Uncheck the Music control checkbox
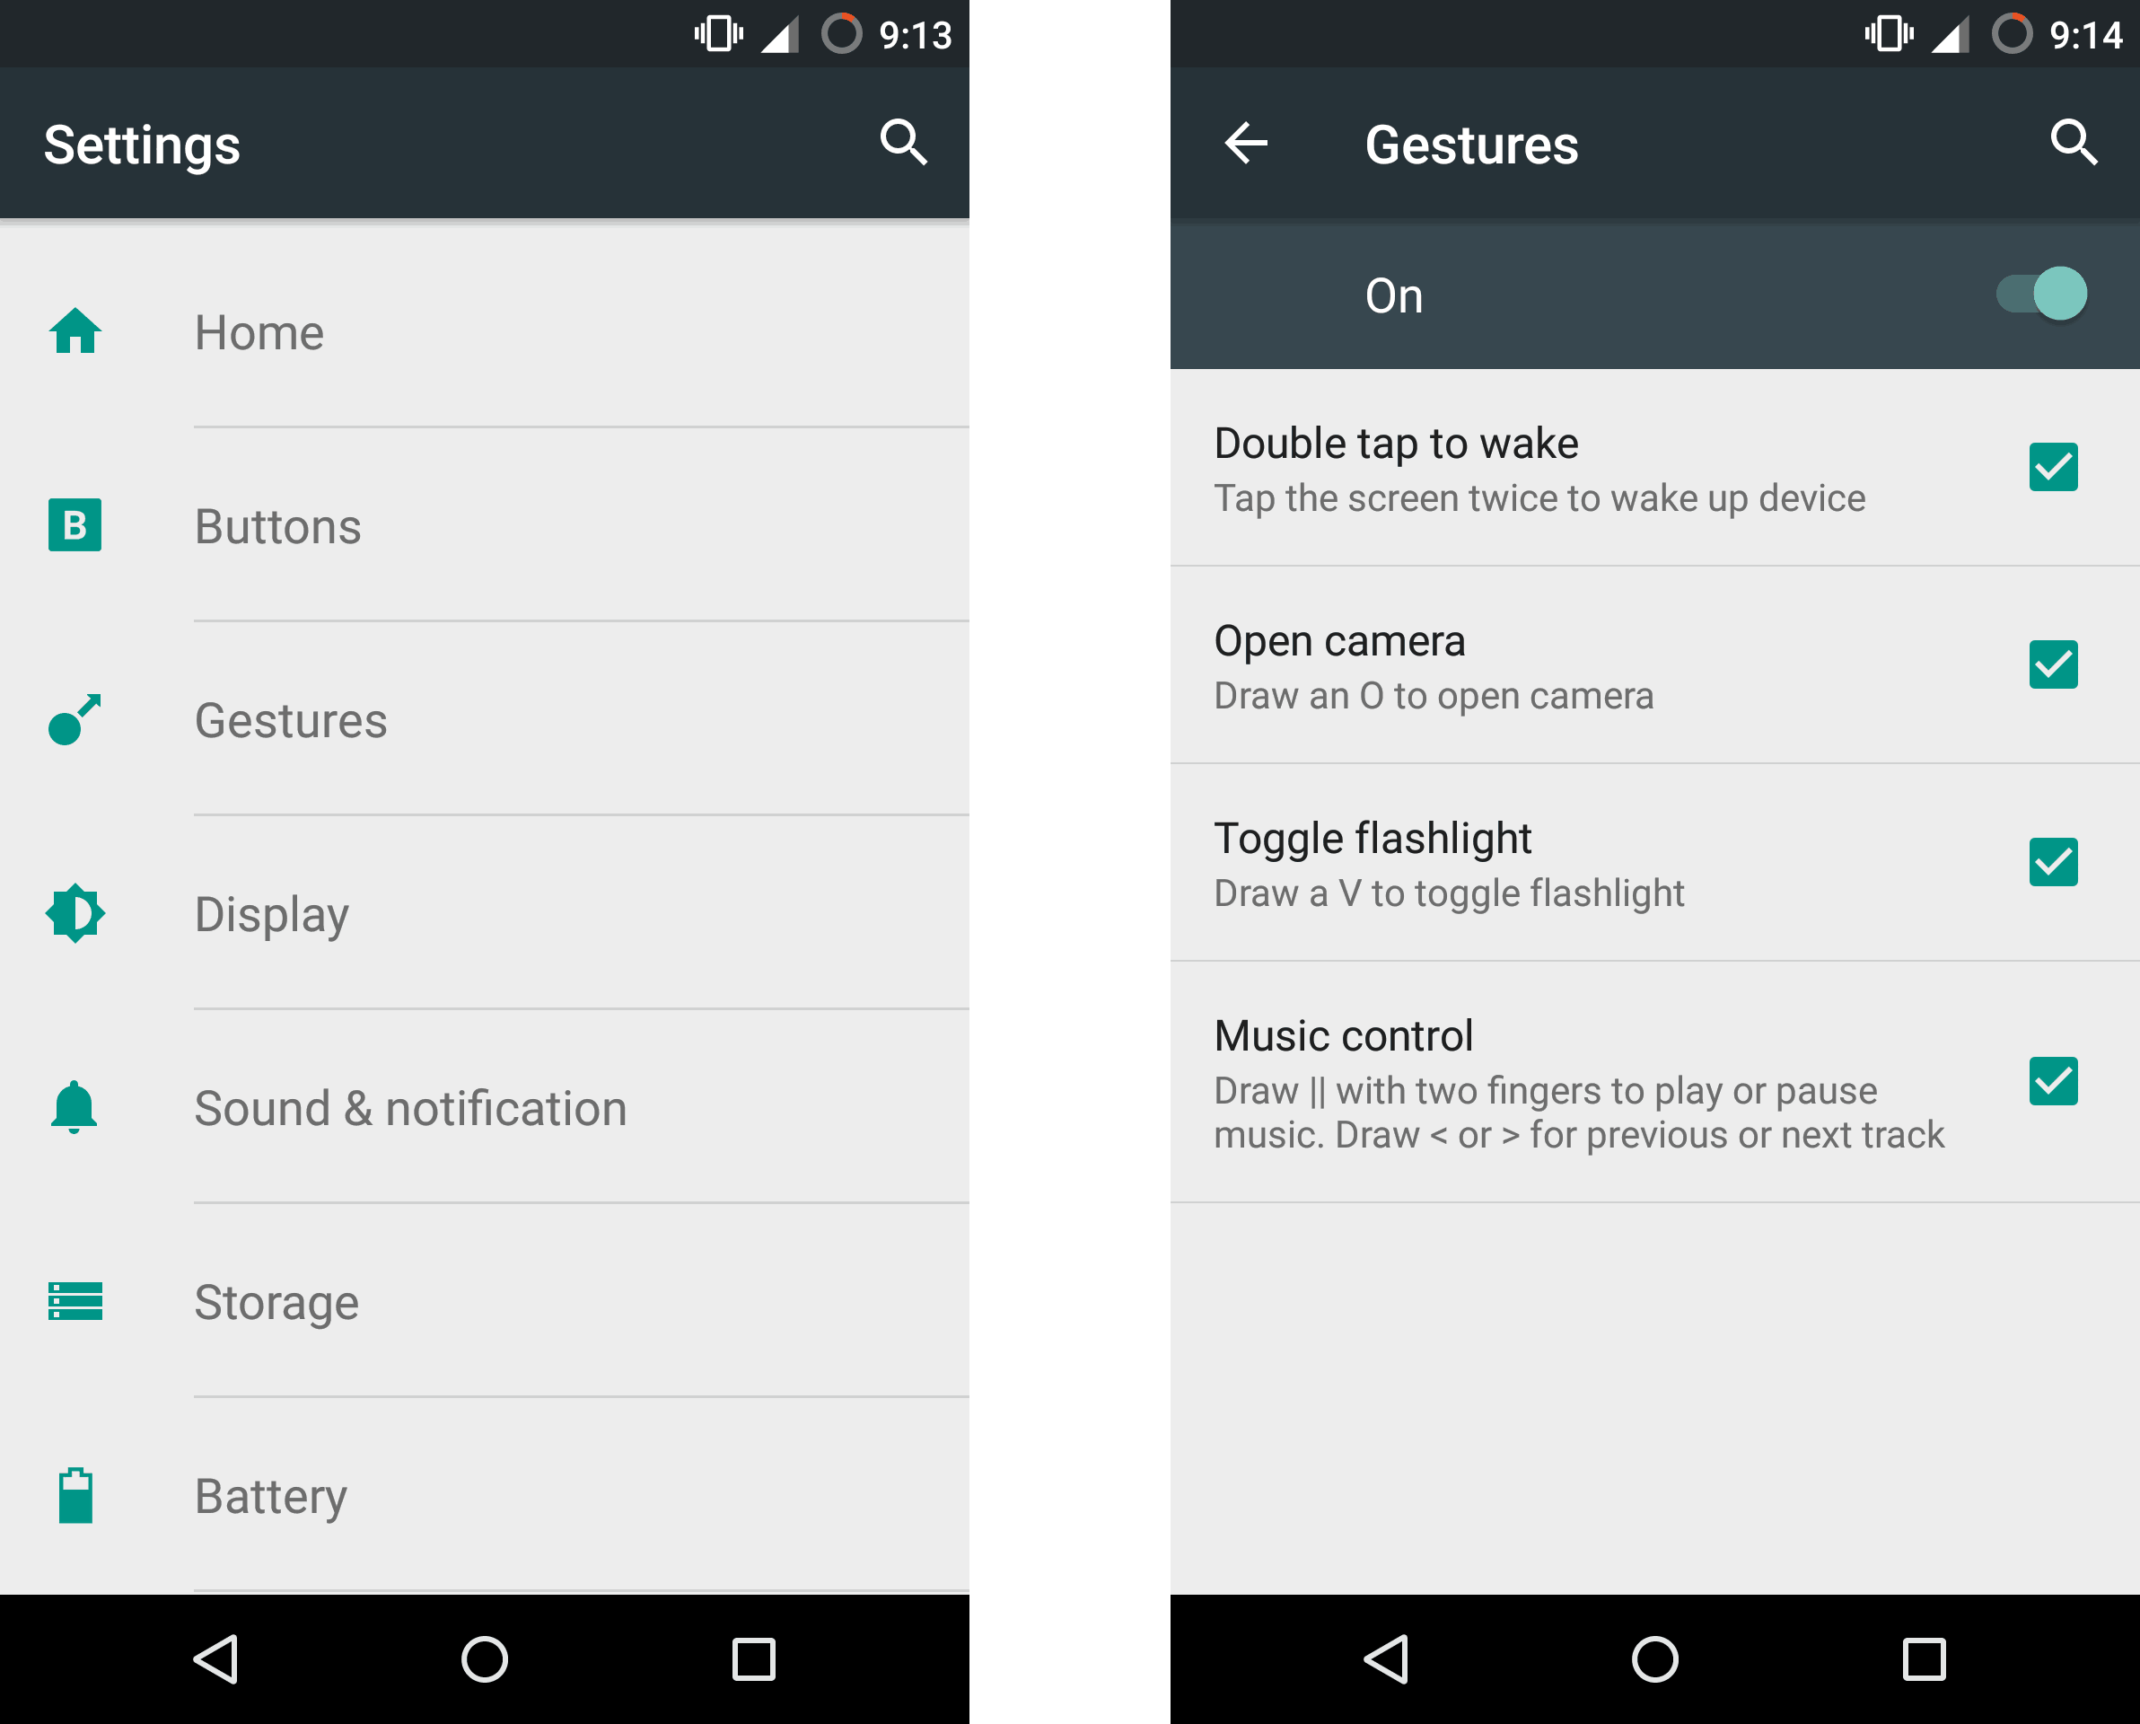This screenshot has width=2140, height=1724. pyautogui.click(x=2052, y=1080)
